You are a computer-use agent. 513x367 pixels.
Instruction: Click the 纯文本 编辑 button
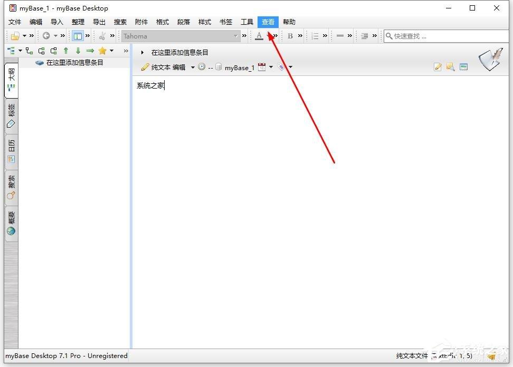(x=163, y=67)
